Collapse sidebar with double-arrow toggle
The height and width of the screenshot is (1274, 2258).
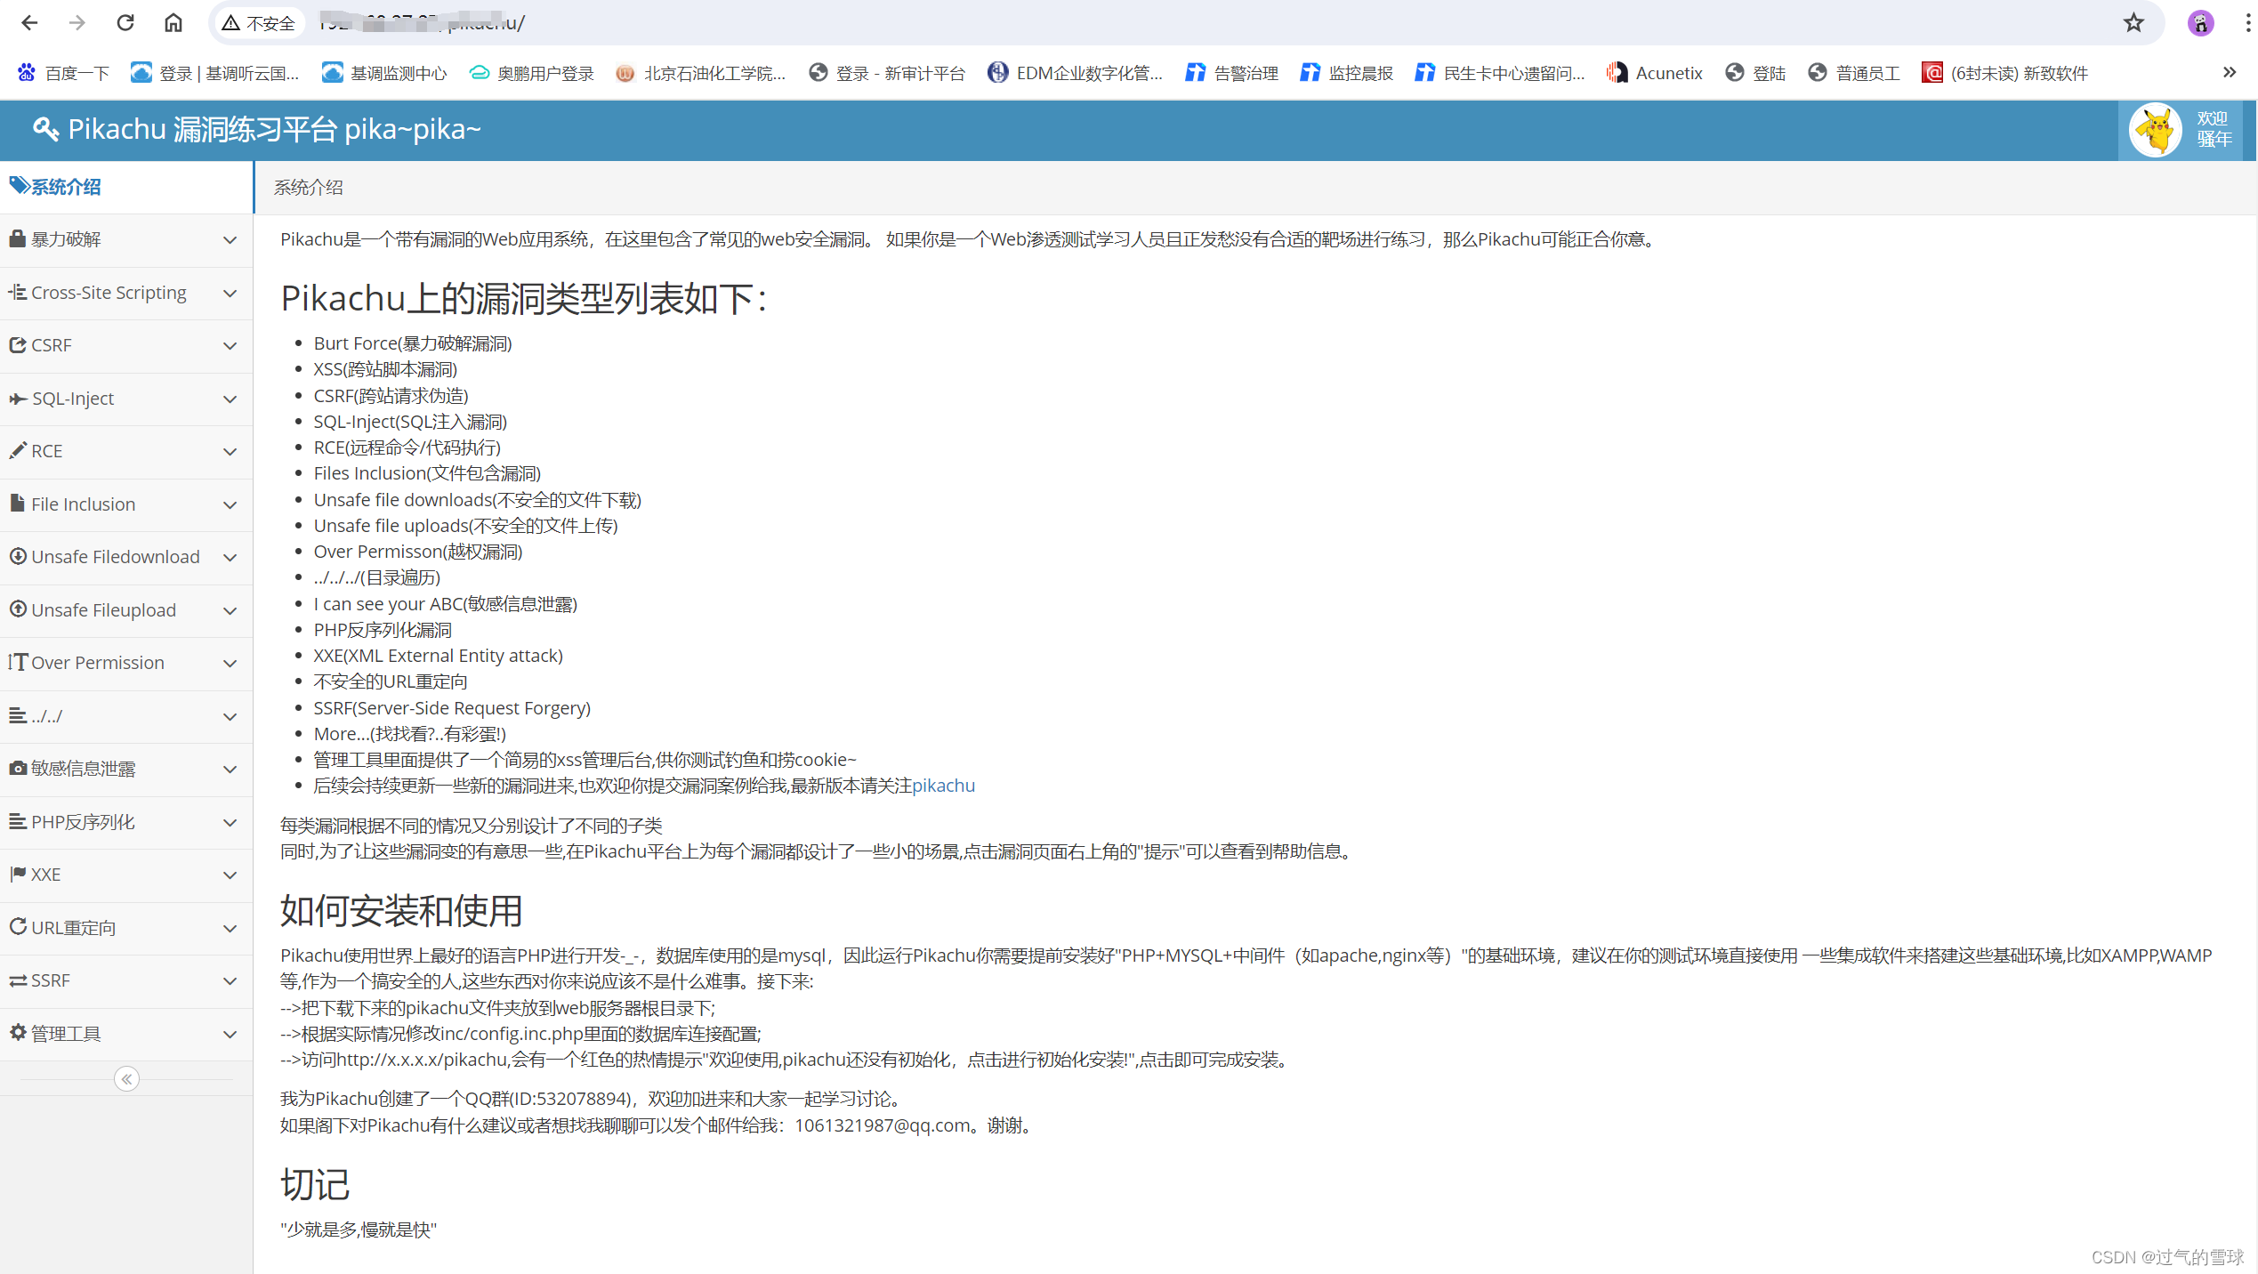point(127,1079)
